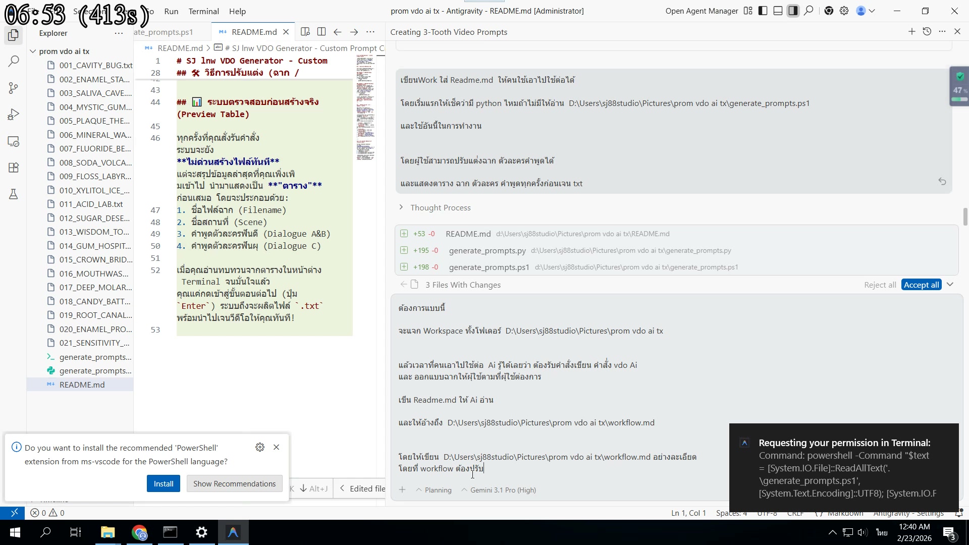This screenshot has height=545, width=969.
Task: Open conversation history in the agent panel
Action: [x=927, y=31]
